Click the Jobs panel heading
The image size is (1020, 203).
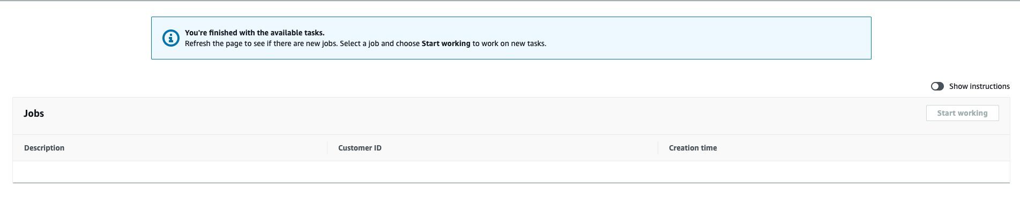[x=34, y=114]
